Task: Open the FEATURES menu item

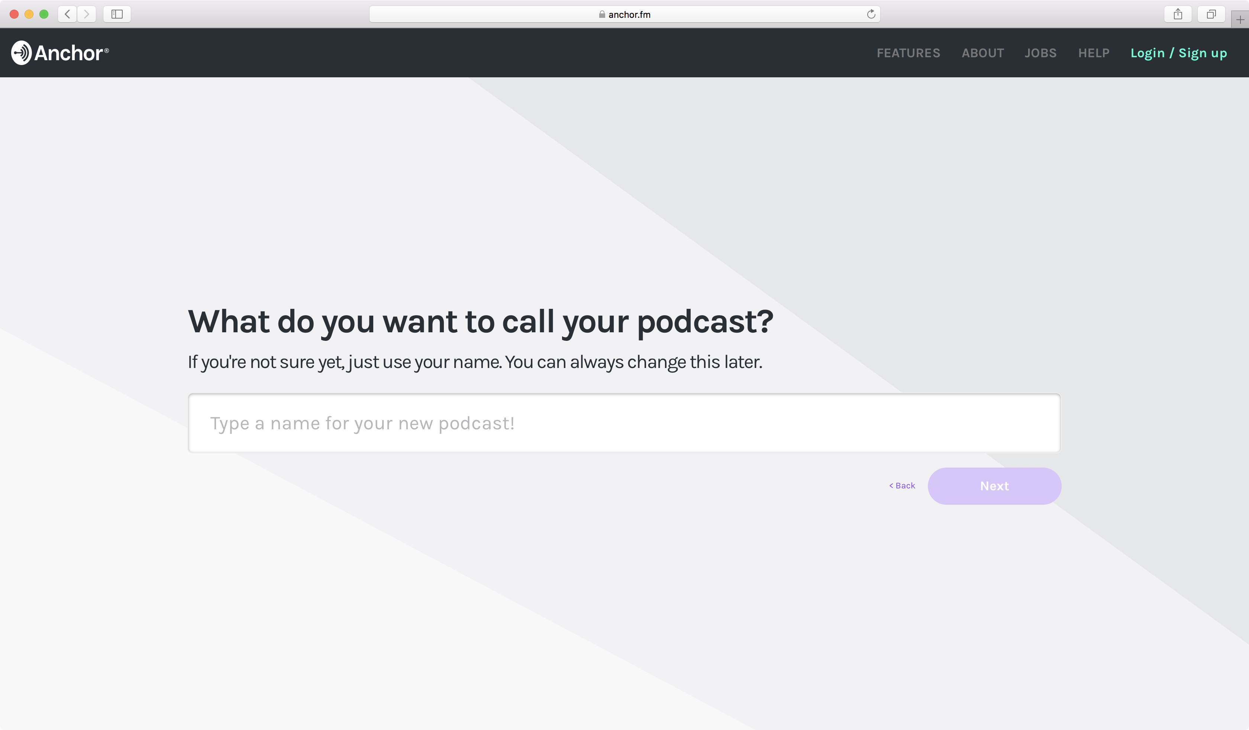Action: pos(908,53)
